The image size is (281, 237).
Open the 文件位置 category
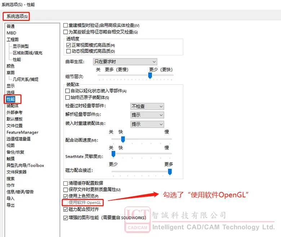(x=14, y=126)
